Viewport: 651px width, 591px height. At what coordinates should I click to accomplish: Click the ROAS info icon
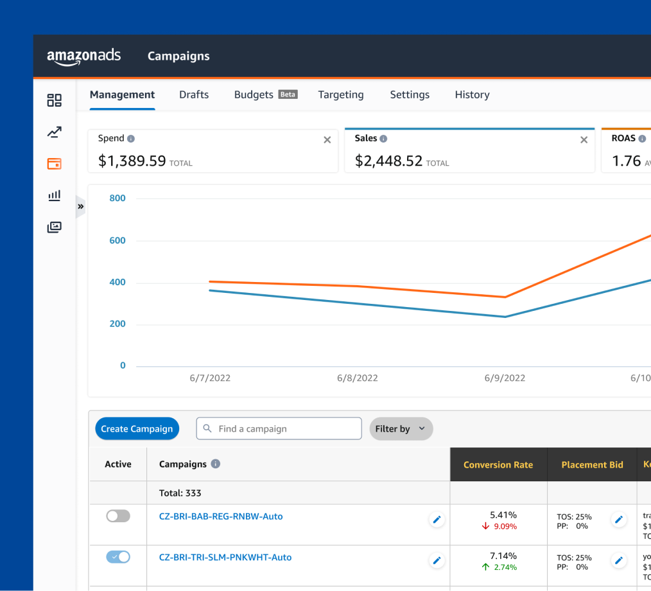pyautogui.click(x=642, y=139)
